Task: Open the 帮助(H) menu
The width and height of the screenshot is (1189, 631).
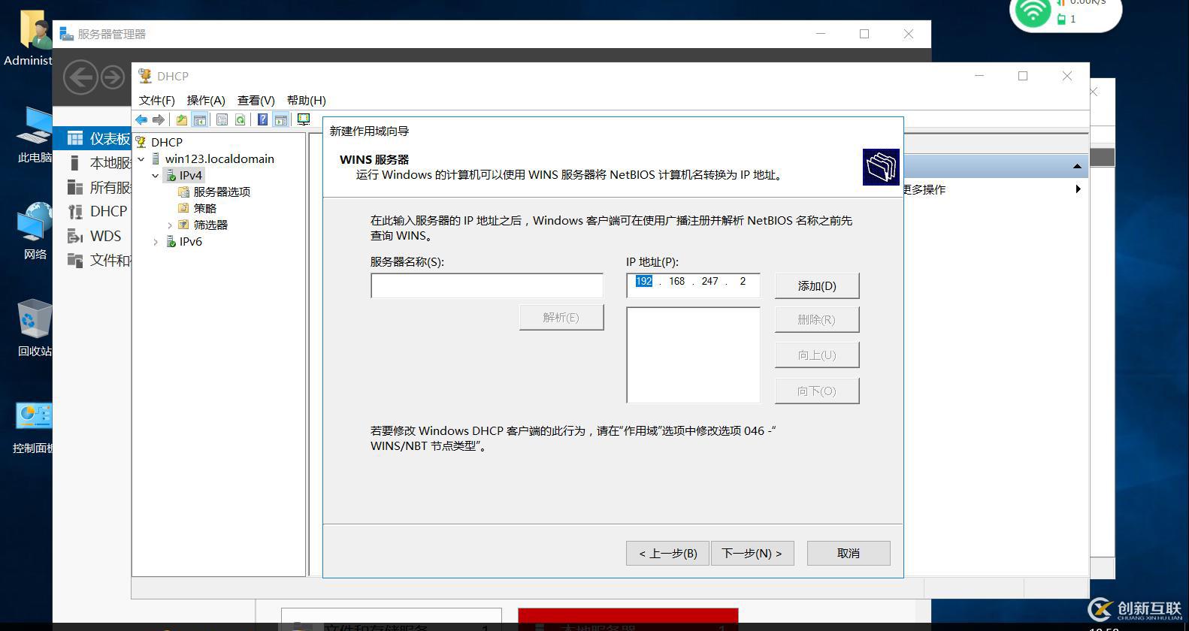Action: pyautogui.click(x=307, y=100)
